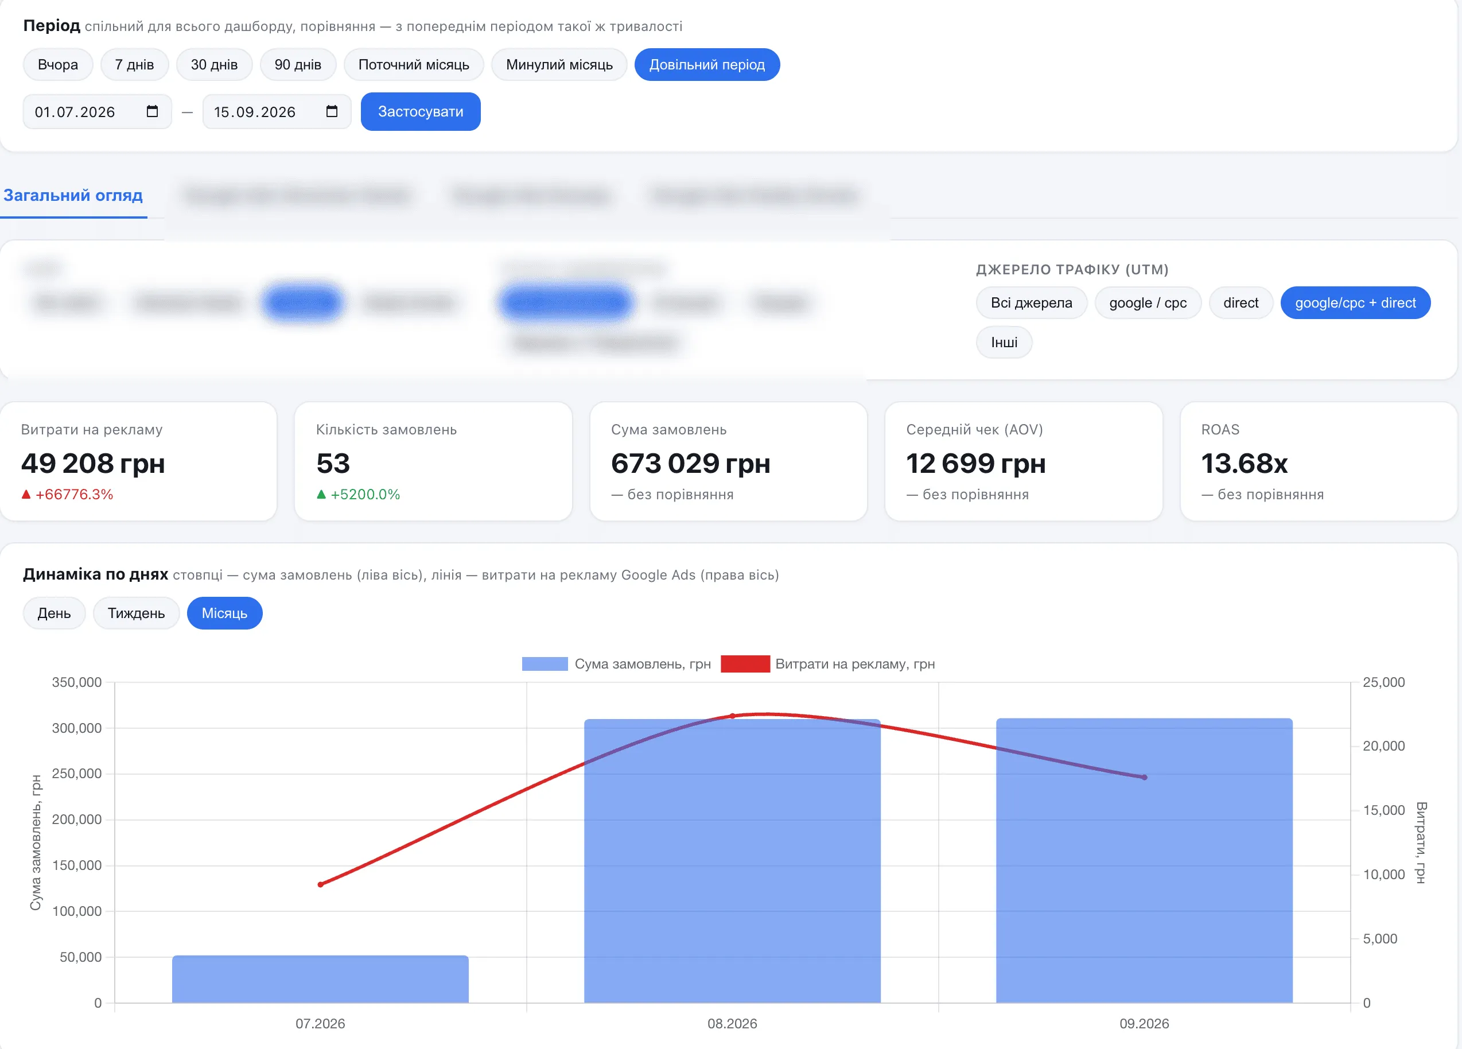The height and width of the screenshot is (1049, 1462).
Task: Edit the start date field 01.07.2026
Action: [98, 111]
